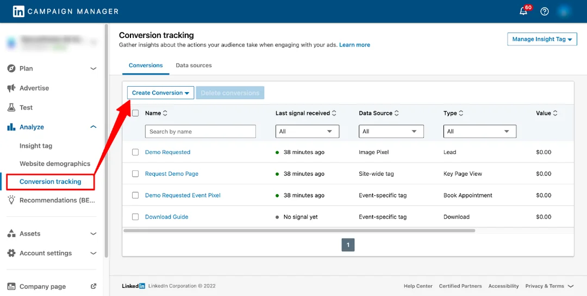The image size is (587, 296).
Task: Open the Data Source filter dropdown
Action: pyautogui.click(x=391, y=131)
